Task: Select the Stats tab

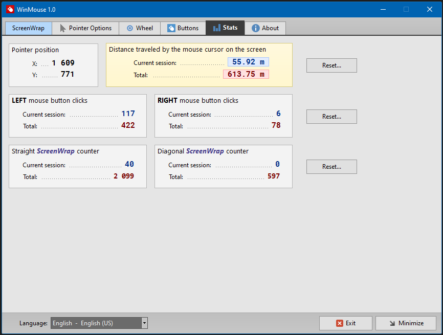Action: coord(225,28)
